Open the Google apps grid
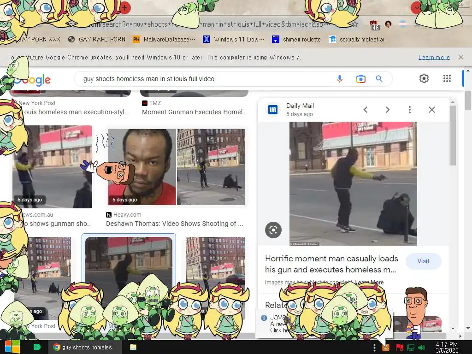This screenshot has width=472, height=354. point(447,78)
